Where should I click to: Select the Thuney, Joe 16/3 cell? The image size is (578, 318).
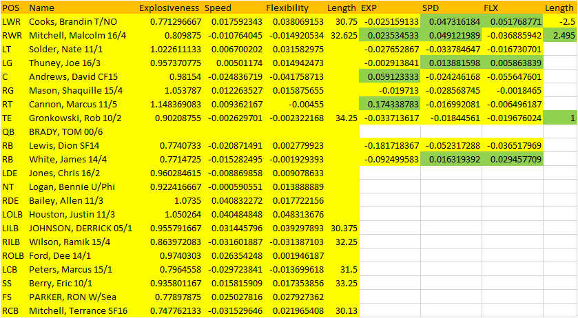click(x=65, y=63)
